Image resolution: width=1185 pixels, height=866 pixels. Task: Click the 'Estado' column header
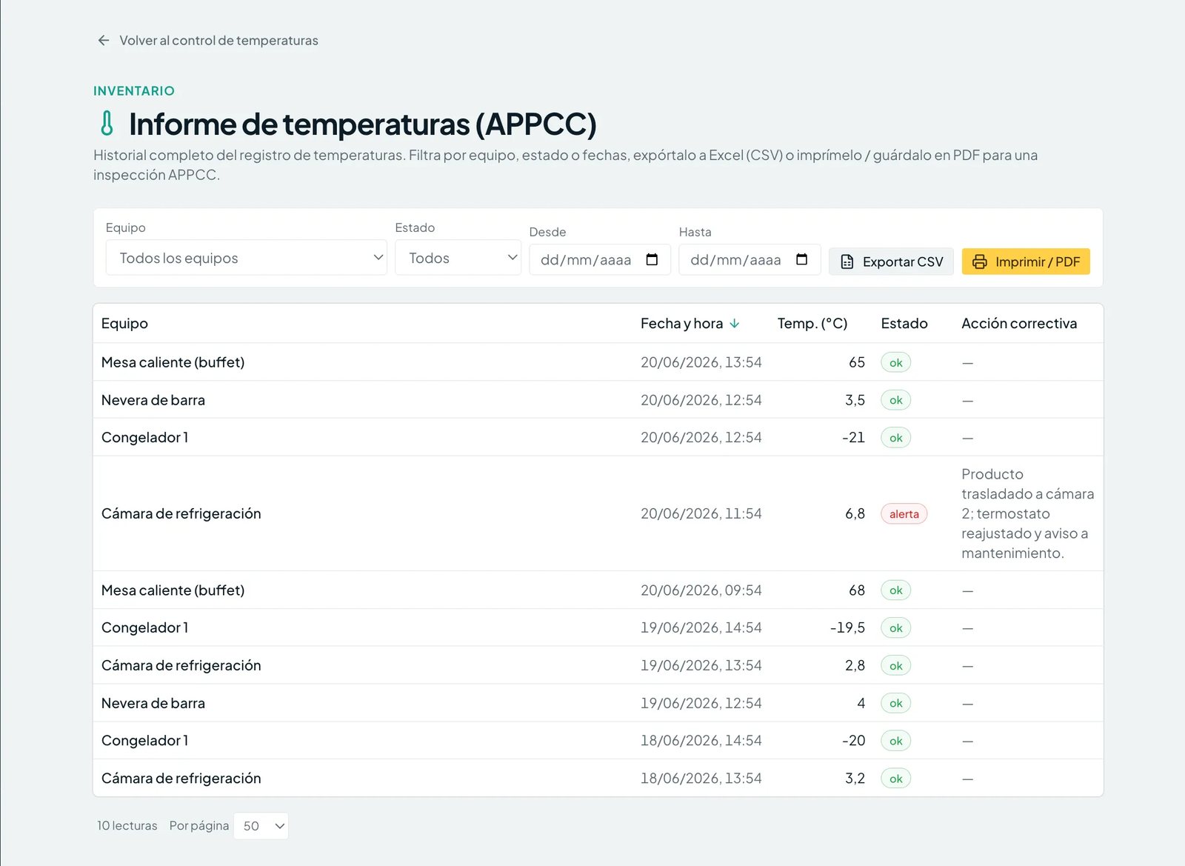click(904, 324)
